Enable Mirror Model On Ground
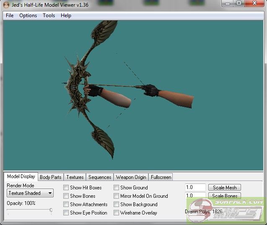 click(116, 196)
